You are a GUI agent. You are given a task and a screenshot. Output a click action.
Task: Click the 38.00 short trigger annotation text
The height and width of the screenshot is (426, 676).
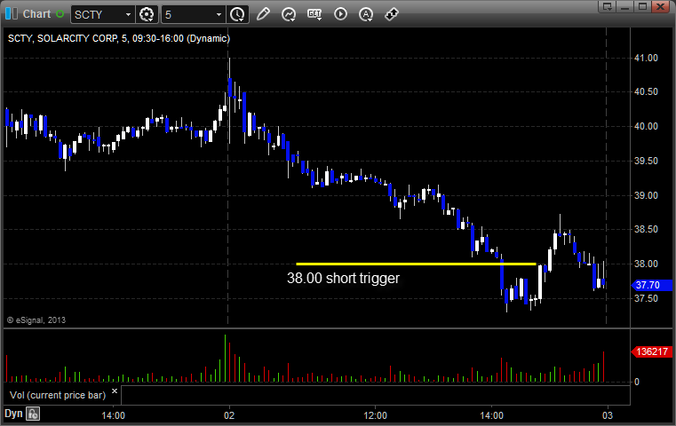pos(343,279)
